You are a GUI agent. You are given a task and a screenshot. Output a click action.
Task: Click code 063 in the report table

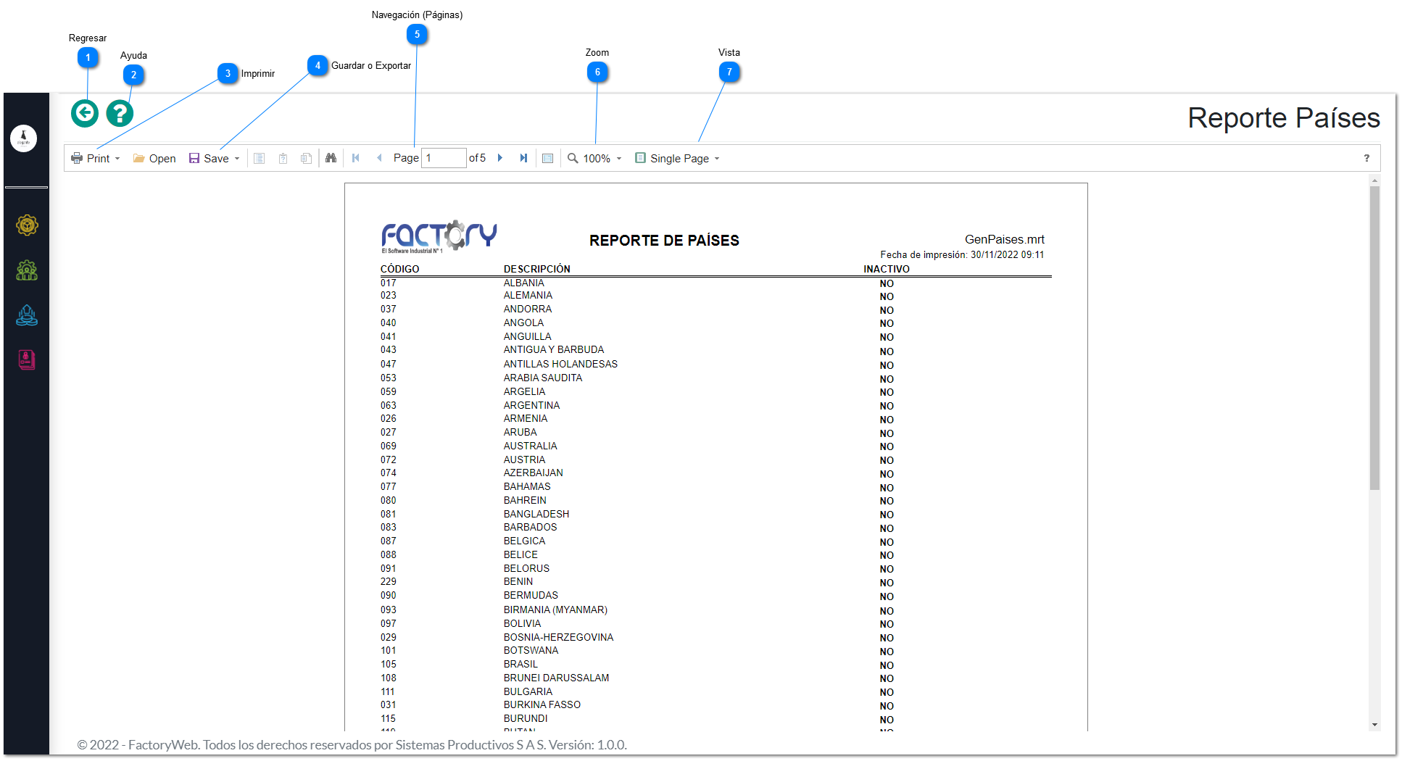(x=389, y=405)
